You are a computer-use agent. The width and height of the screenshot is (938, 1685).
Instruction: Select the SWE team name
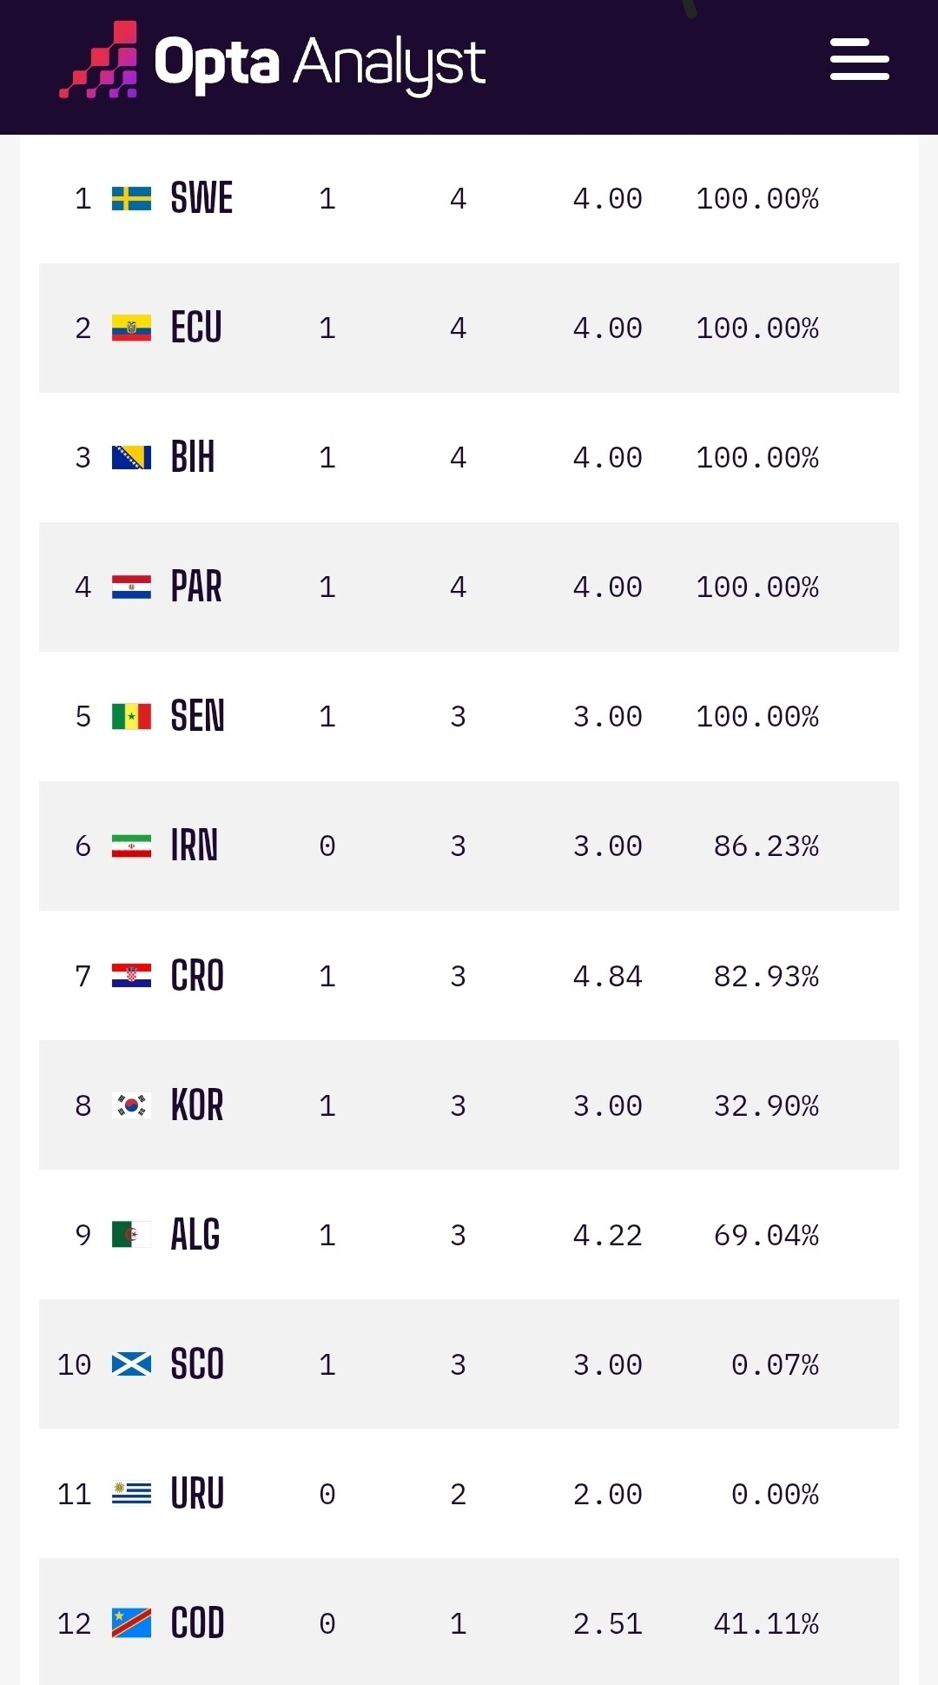(x=201, y=199)
